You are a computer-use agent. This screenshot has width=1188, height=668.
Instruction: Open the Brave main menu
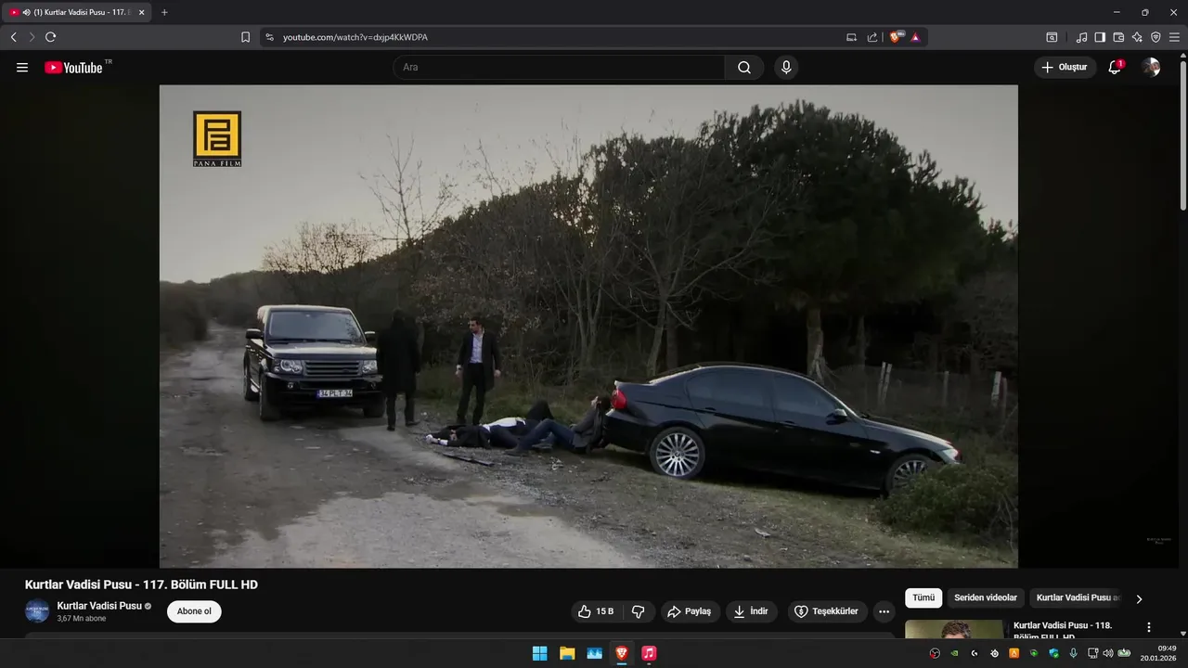(1174, 37)
